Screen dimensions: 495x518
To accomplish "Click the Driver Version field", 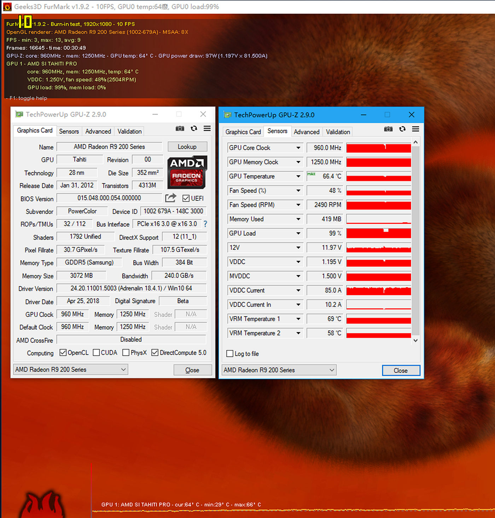I will pos(132,288).
